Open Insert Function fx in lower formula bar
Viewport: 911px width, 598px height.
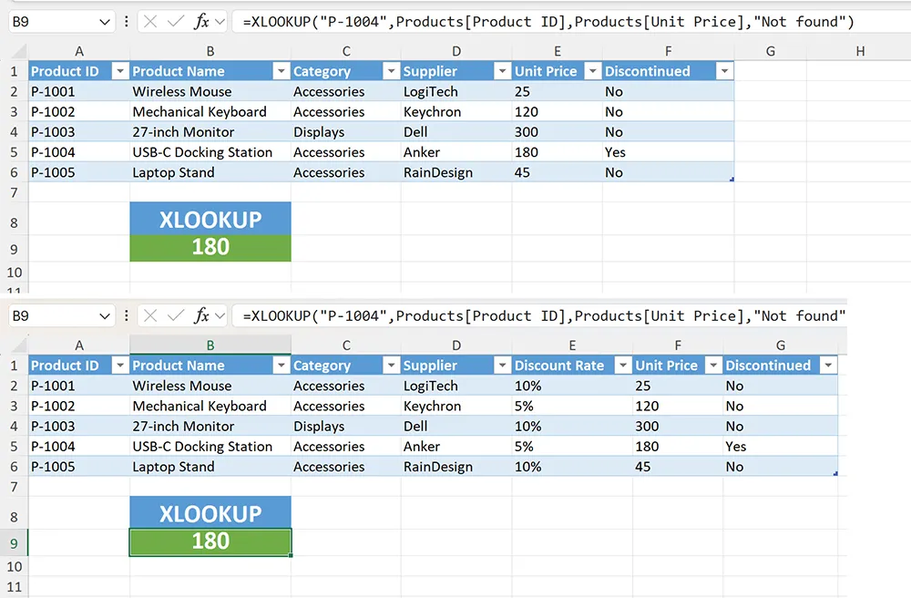pos(202,316)
